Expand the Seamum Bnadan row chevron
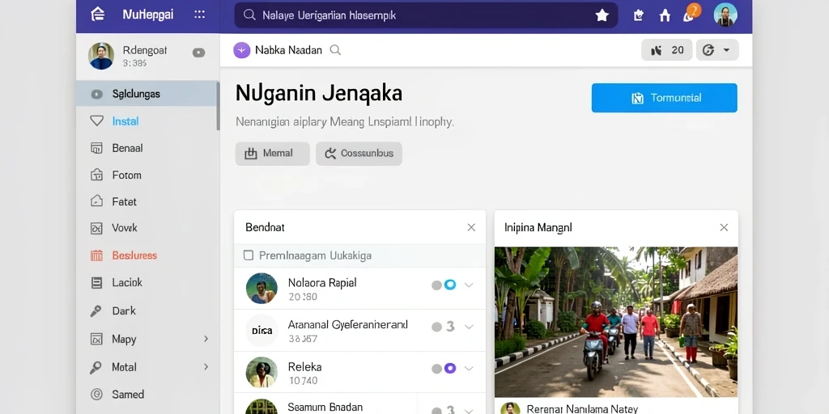 click(x=469, y=410)
